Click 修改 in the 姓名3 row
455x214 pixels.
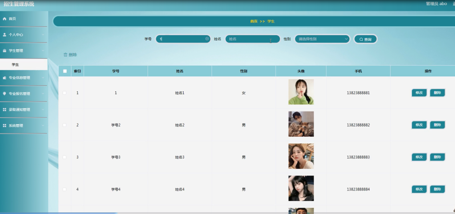click(x=419, y=157)
